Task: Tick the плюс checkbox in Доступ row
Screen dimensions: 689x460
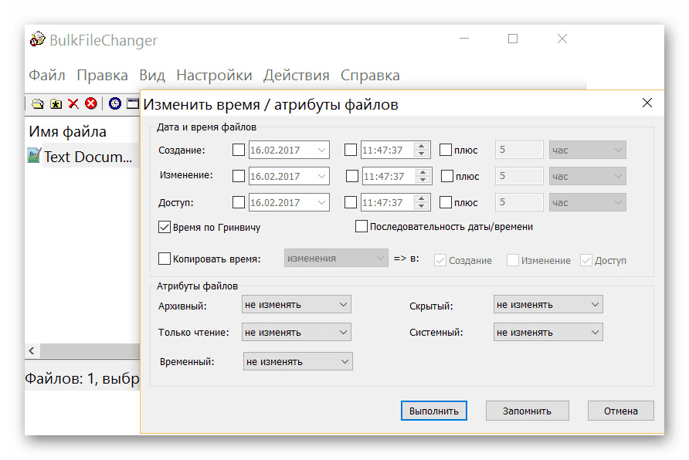Action: 446,202
